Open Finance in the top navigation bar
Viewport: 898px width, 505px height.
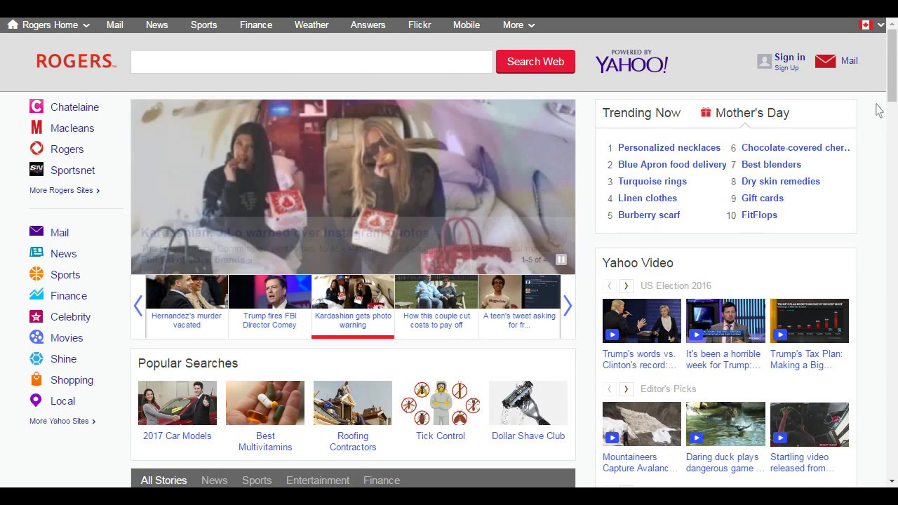[256, 25]
